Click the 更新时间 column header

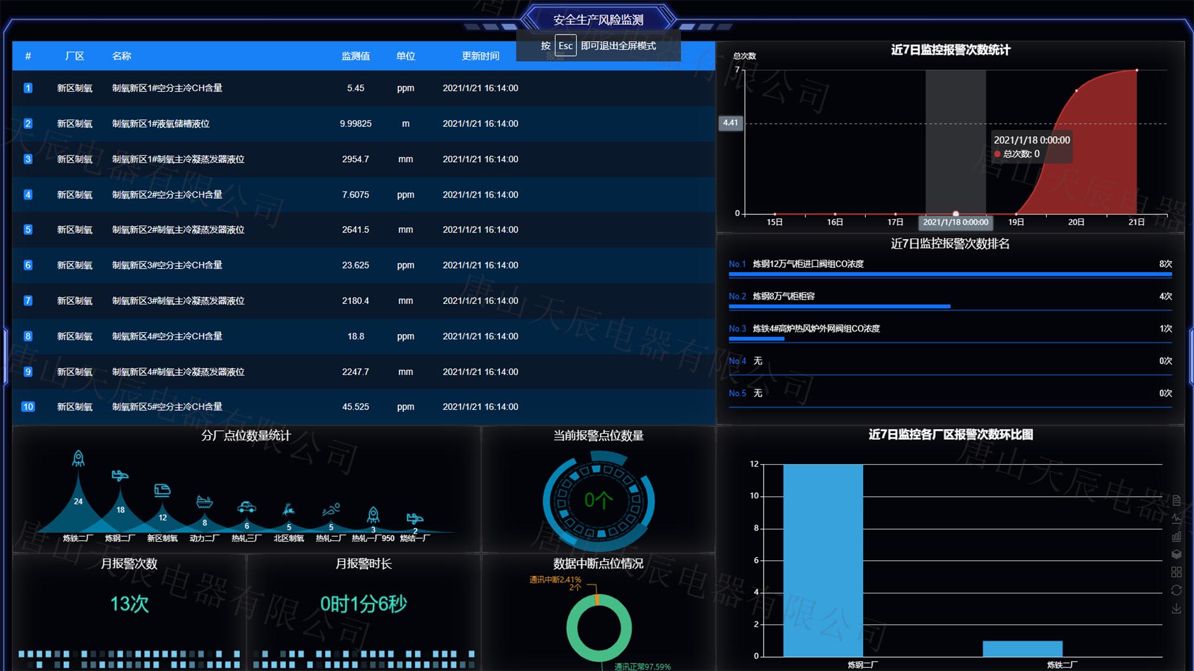(480, 56)
